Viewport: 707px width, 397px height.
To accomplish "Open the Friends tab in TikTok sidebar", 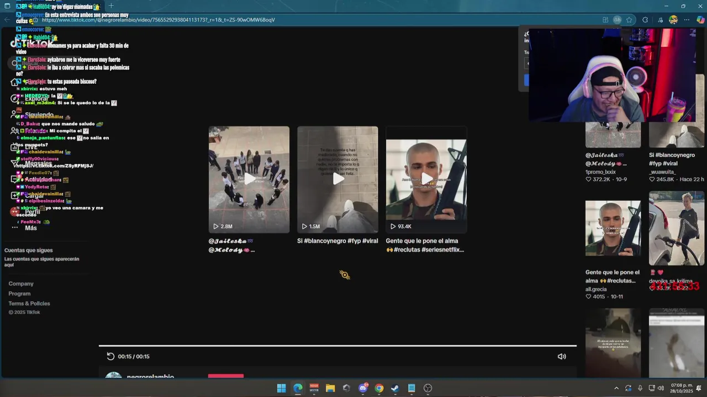I will tap(29, 131).
